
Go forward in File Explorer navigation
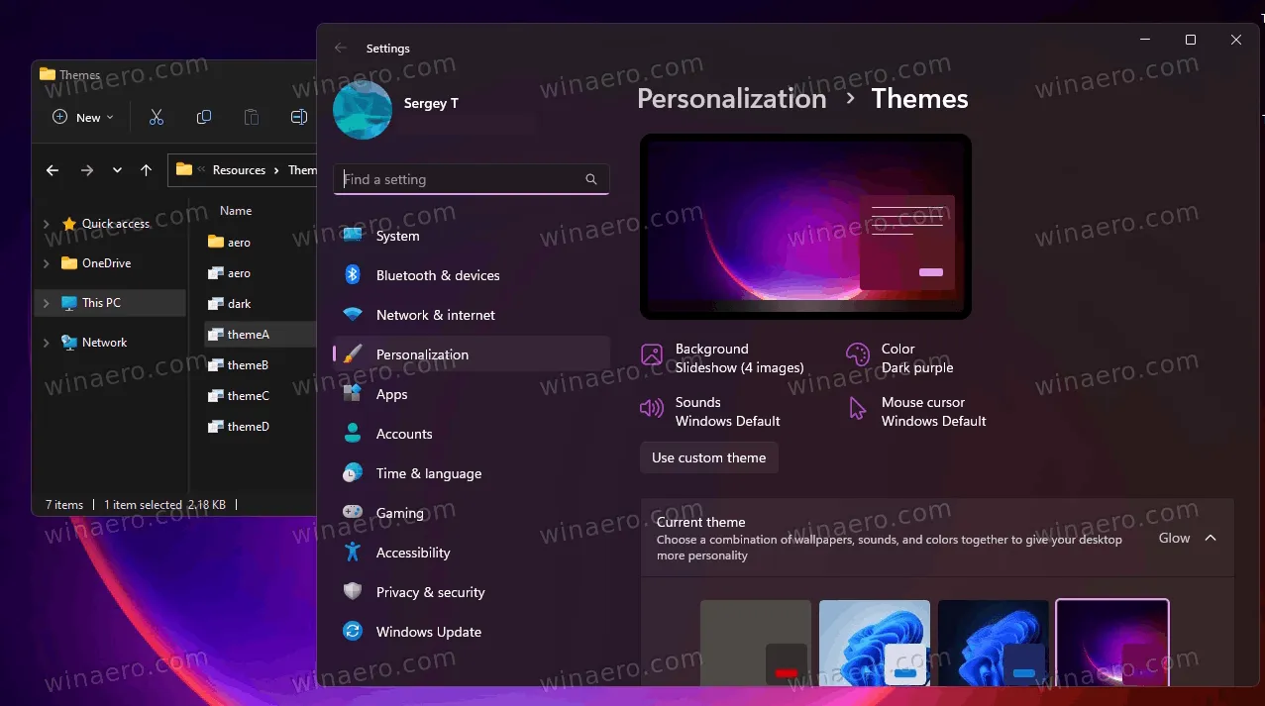[87, 170]
